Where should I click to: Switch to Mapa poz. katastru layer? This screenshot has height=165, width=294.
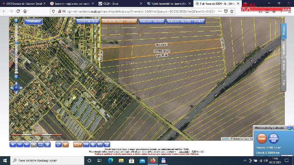click(152, 21)
